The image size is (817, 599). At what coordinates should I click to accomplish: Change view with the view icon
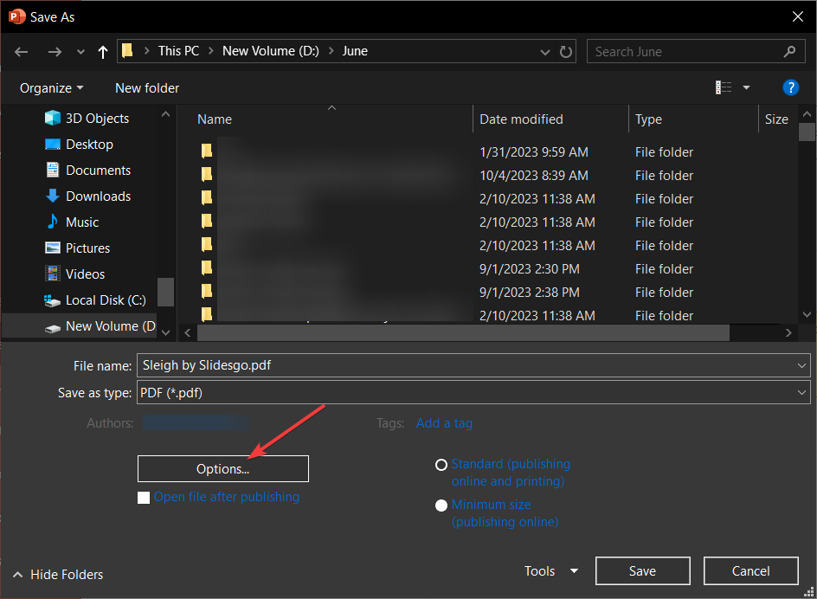coord(724,87)
